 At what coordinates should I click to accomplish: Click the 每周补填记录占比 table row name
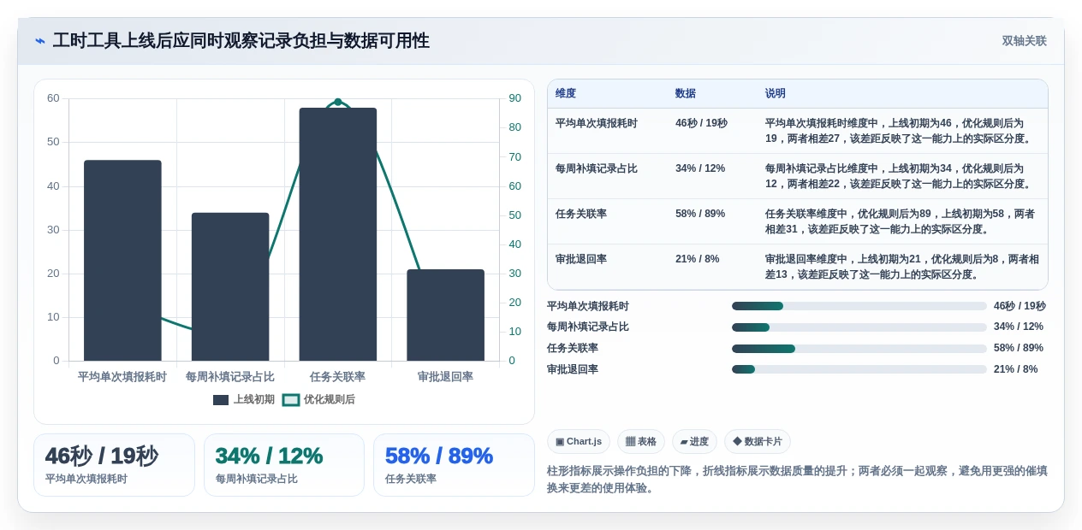click(x=597, y=168)
